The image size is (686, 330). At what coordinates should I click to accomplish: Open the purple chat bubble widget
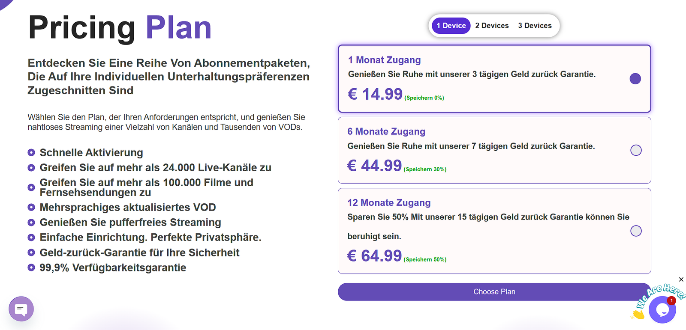click(x=21, y=309)
